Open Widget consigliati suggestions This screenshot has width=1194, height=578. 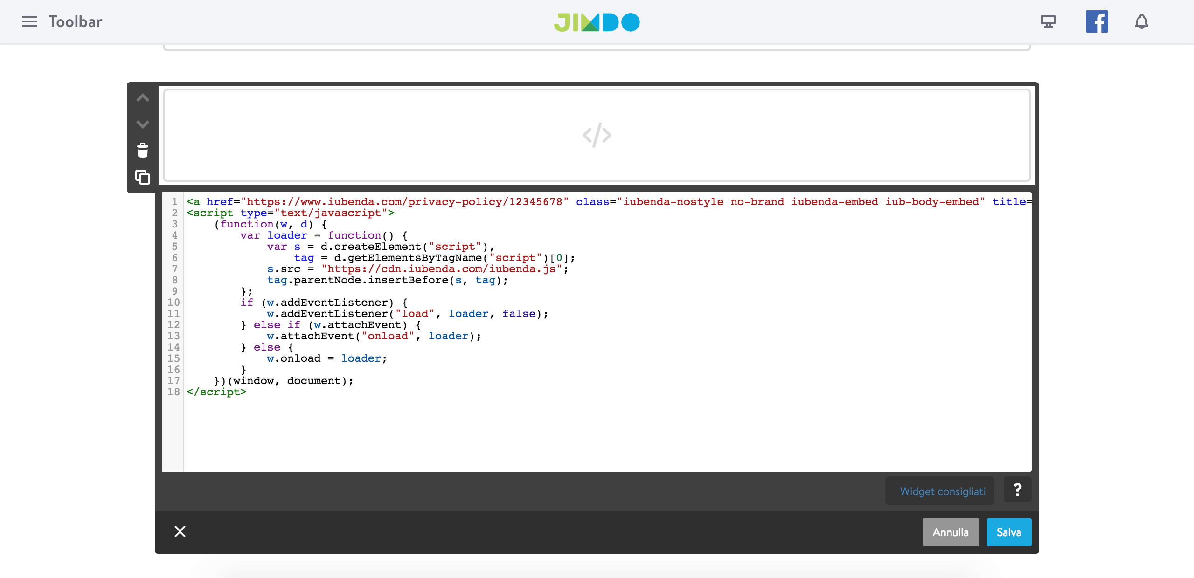(x=942, y=491)
